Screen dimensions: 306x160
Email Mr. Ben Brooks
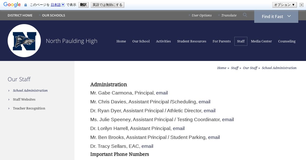(x=214, y=137)
